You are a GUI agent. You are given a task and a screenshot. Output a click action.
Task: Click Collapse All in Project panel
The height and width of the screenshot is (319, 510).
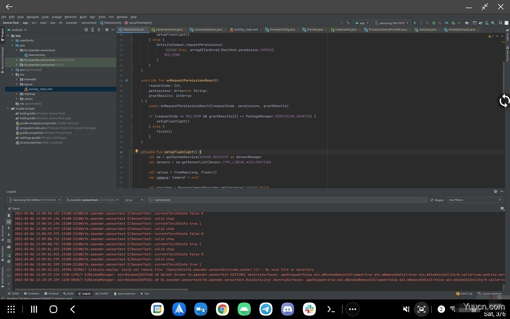coord(100,30)
